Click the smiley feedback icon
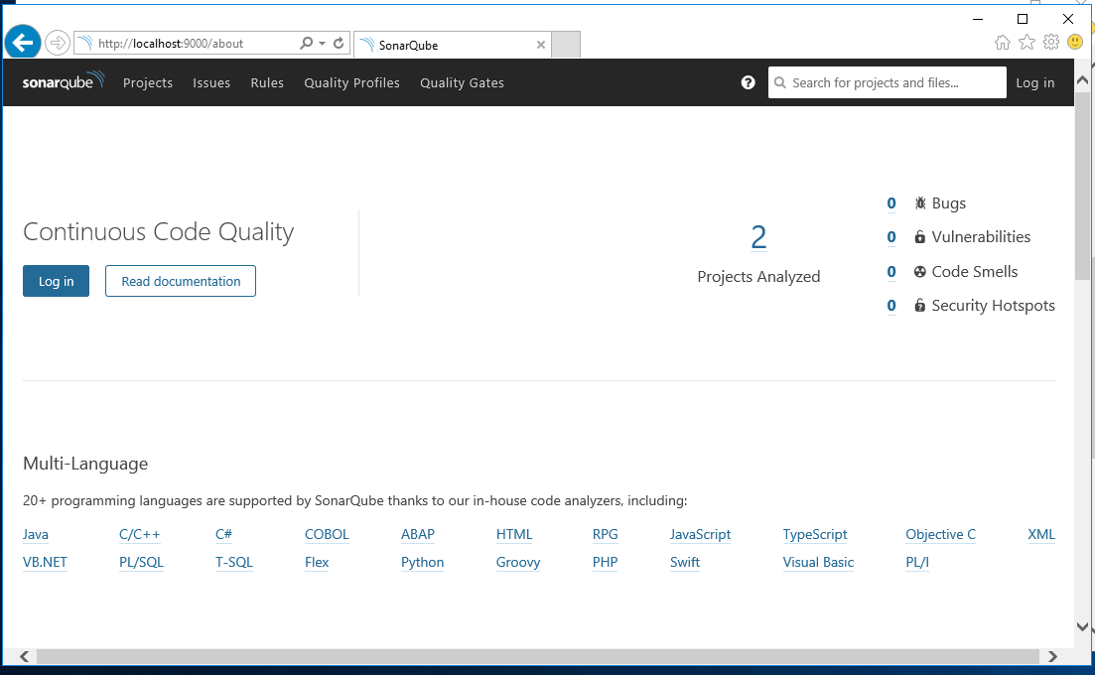 tap(1074, 42)
